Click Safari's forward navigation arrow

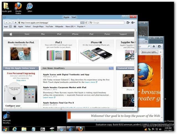point(10,23)
